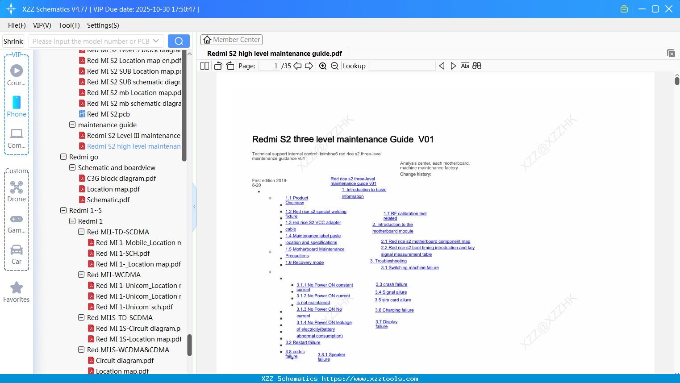Viewport: 680px width, 383px height.
Task: Open Red MI 1S-Circuit diagram file
Action: pyautogui.click(x=134, y=328)
